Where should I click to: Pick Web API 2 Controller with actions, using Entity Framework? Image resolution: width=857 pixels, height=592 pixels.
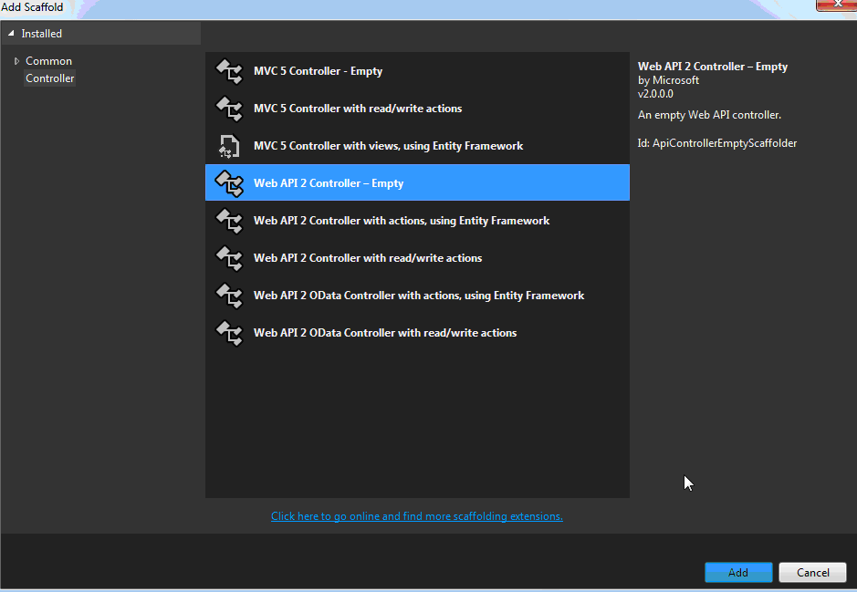click(418, 221)
